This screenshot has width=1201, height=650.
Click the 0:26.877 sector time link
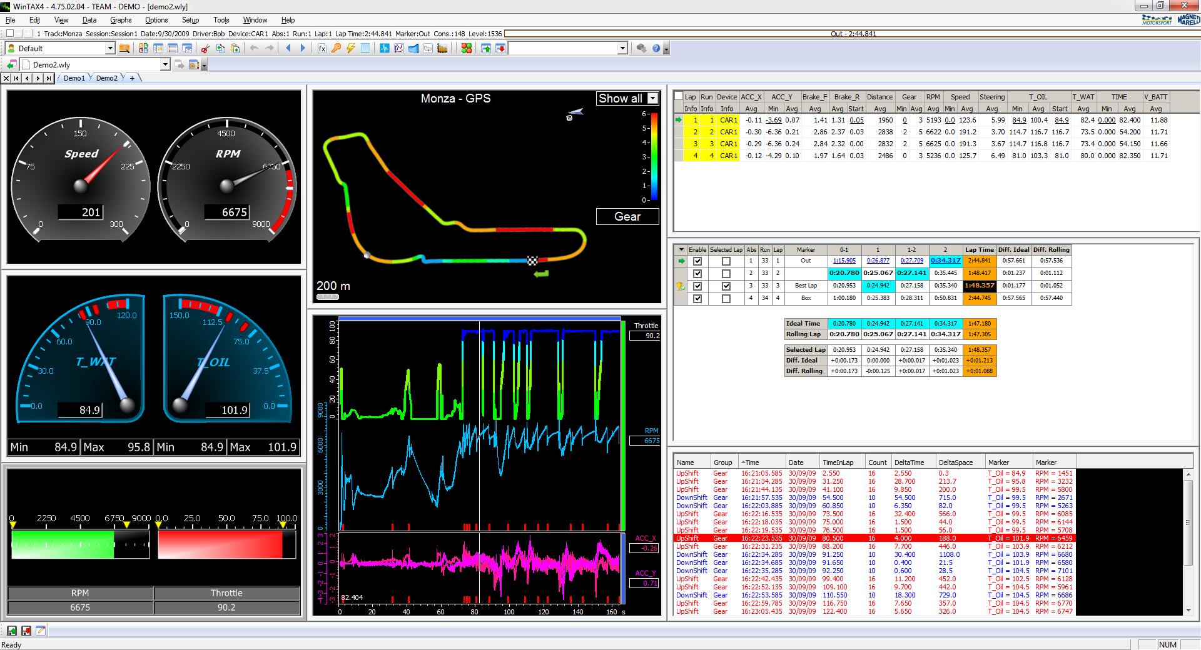point(878,261)
